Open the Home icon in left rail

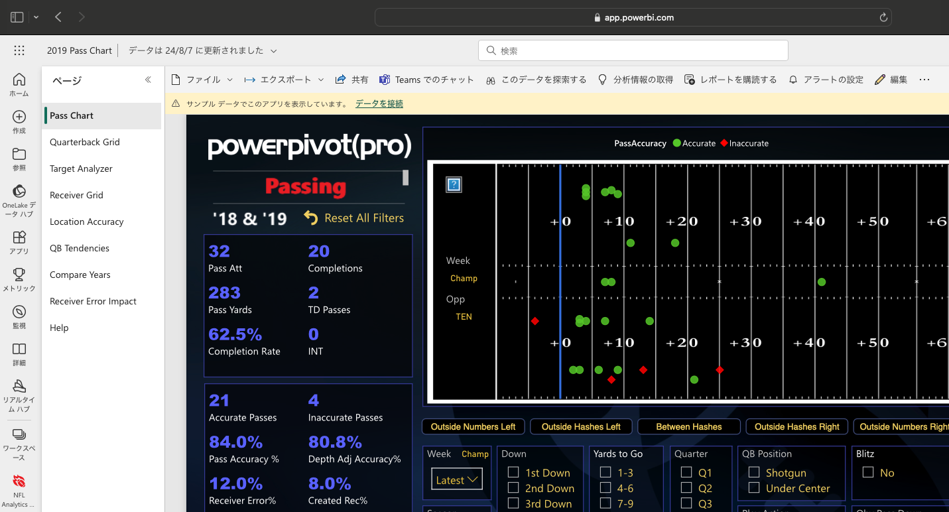[x=19, y=80]
